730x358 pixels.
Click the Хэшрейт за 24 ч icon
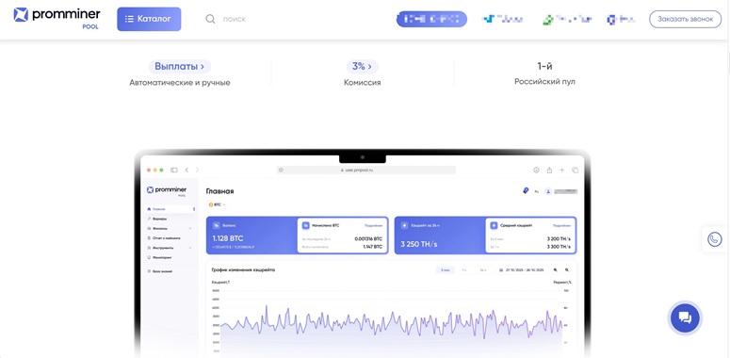pyautogui.click(x=404, y=226)
